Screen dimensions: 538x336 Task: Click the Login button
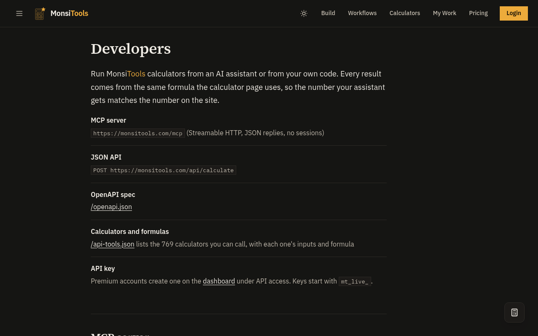[514, 13]
